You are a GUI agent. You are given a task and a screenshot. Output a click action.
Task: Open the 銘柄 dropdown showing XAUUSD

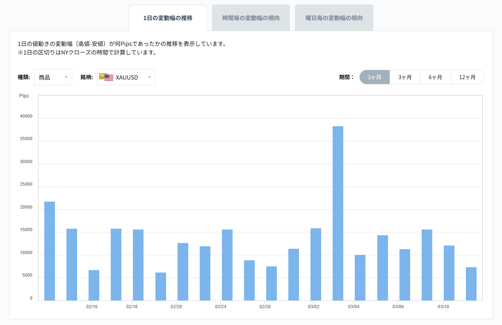tap(127, 77)
